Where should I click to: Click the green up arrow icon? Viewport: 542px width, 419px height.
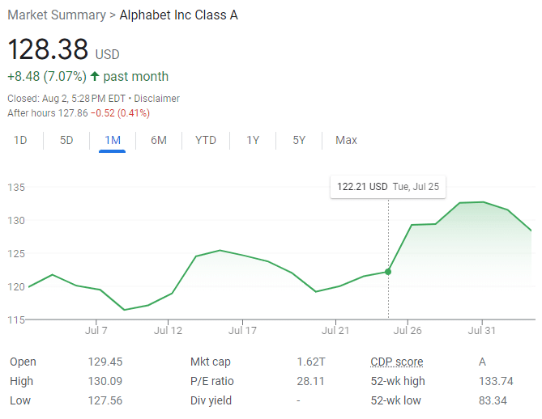95,77
